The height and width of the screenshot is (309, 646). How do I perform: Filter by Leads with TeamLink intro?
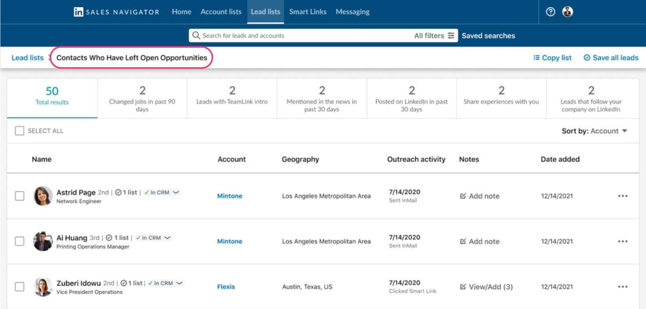coord(232,98)
